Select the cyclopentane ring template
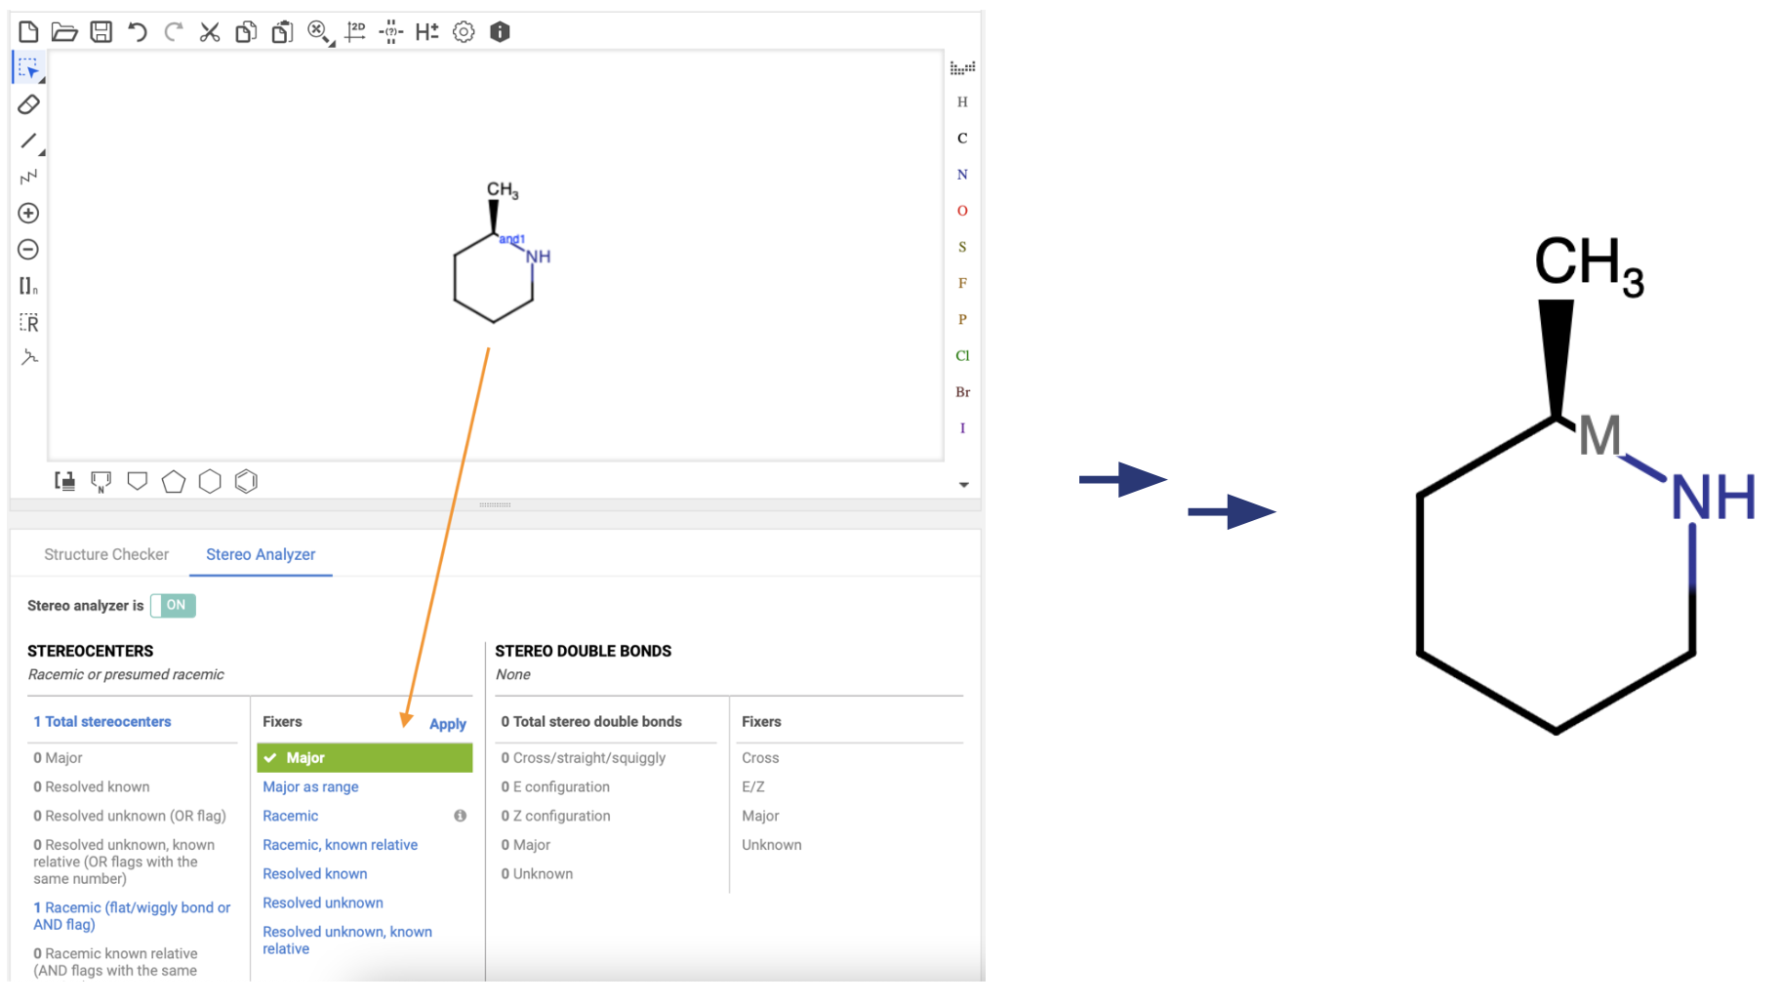This screenshot has height=1003, width=1780. 174,481
